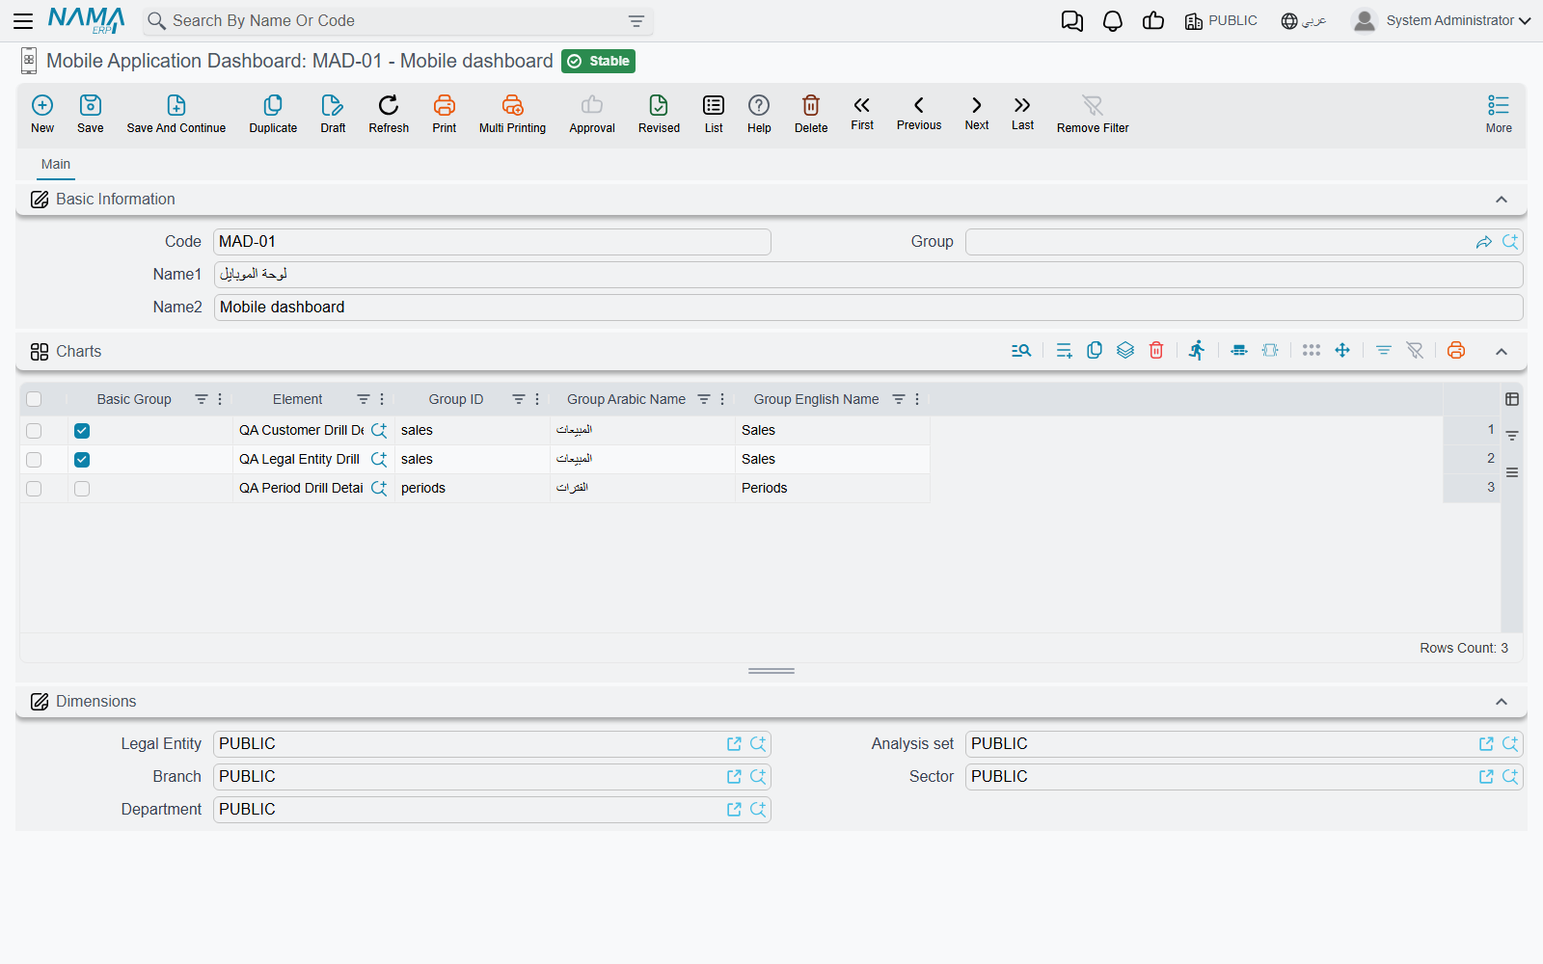Collapse the Dimensions section
Screen dimensions: 1543x964
1502,702
